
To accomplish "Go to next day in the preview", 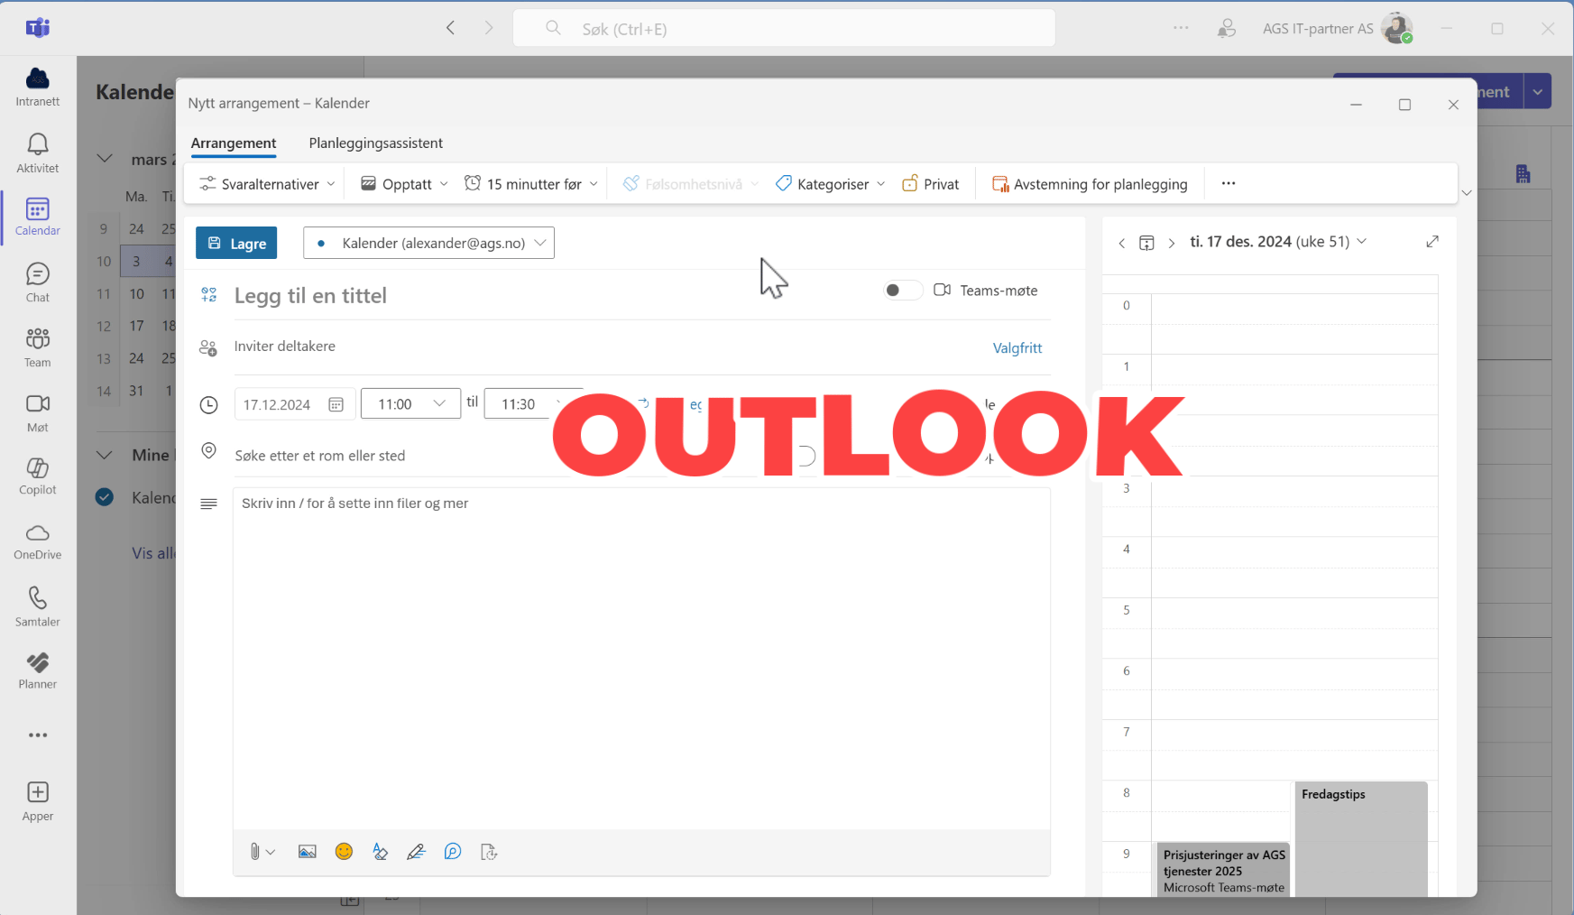I will click(x=1171, y=243).
